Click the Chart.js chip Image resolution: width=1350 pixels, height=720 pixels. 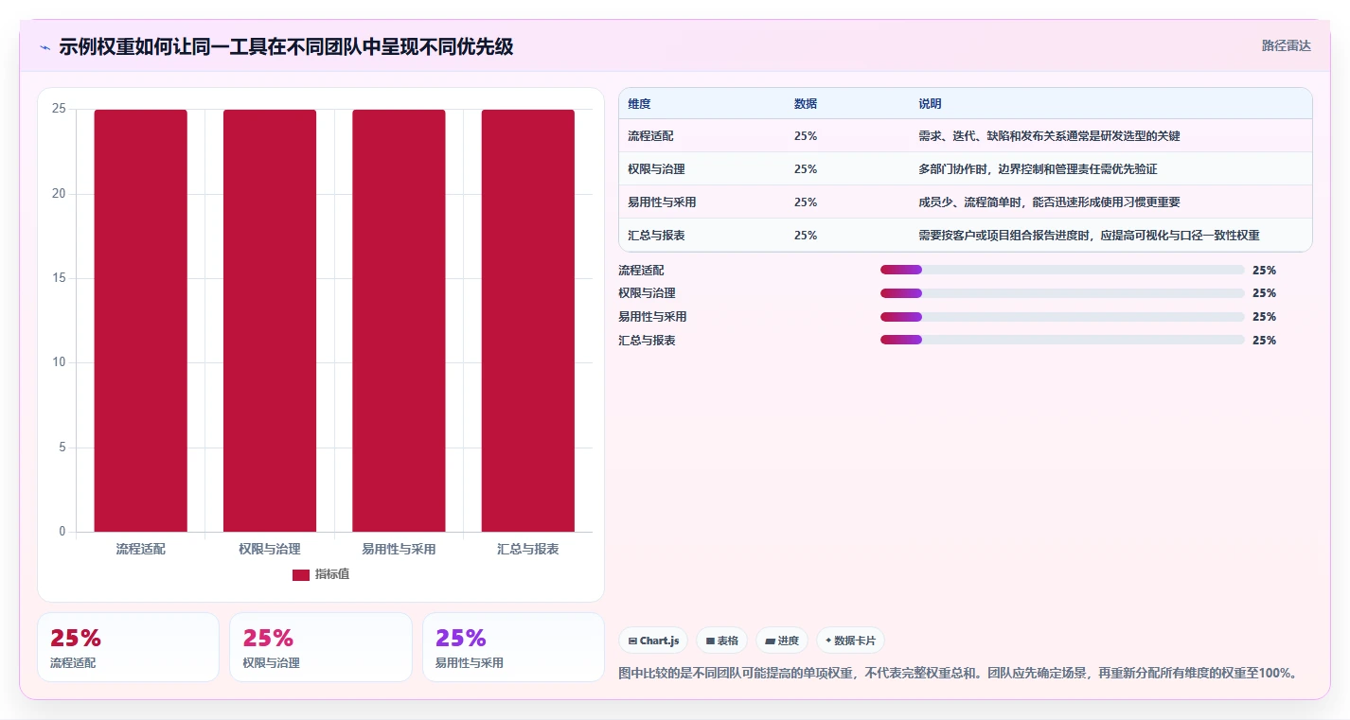click(x=653, y=641)
